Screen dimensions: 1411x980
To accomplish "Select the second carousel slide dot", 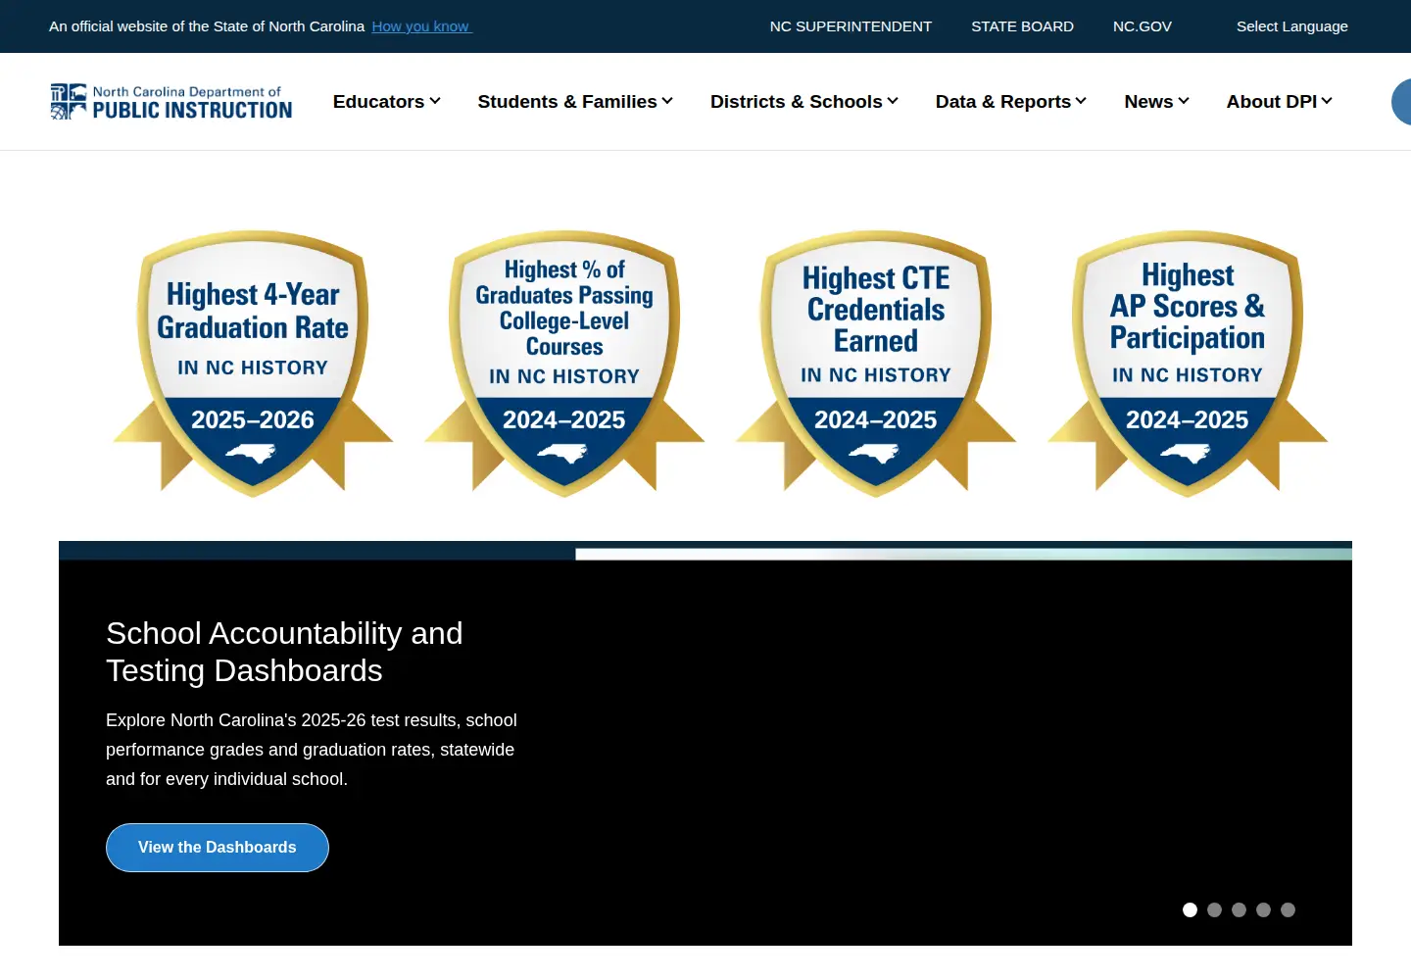I will click(x=1214, y=910).
